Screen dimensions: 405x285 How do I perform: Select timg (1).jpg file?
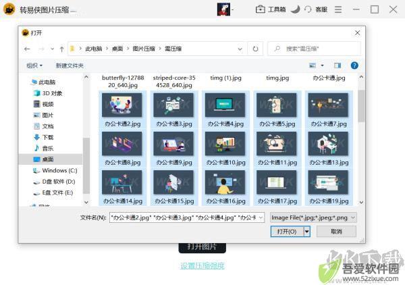pyautogui.click(x=225, y=78)
